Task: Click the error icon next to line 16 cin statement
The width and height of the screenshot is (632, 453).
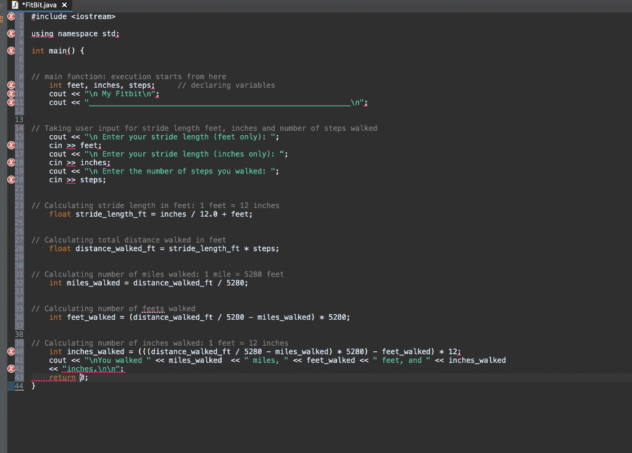Action: (10, 145)
